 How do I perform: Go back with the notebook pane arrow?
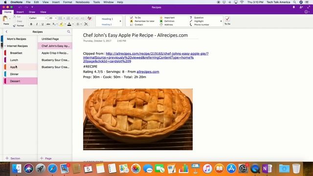coord(6,31)
